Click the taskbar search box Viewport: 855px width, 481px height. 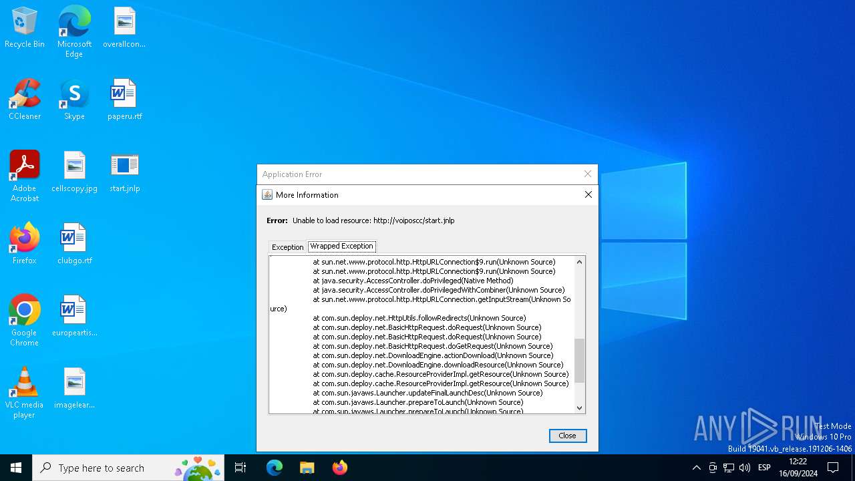tap(128, 468)
